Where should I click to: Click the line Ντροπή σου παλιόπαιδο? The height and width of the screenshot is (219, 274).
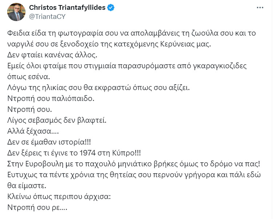51,98
